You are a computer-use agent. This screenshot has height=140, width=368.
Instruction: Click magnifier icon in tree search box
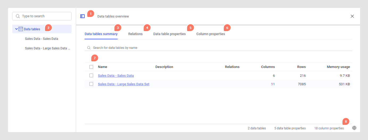pos(18,16)
